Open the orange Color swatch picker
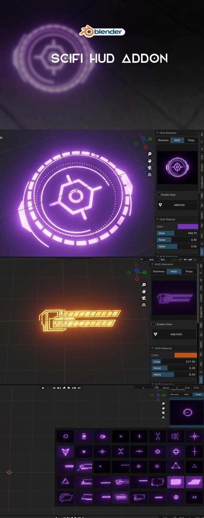 click(185, 355)
